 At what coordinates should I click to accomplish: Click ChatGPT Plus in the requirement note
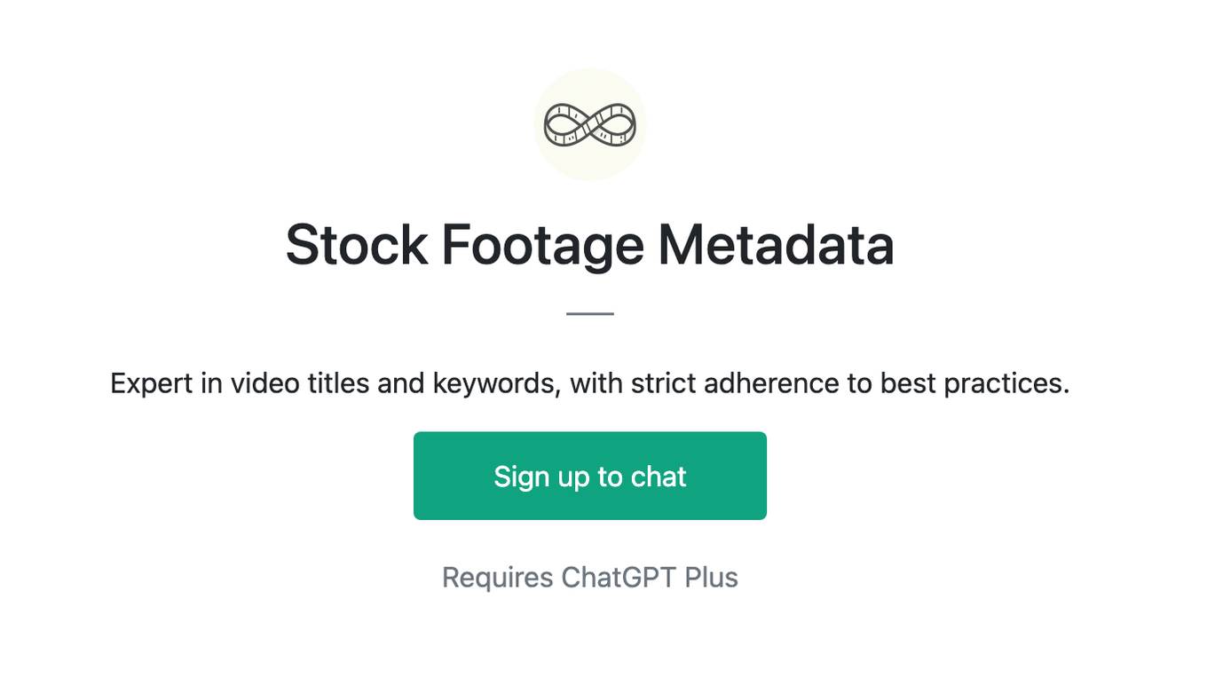(650, 577)
